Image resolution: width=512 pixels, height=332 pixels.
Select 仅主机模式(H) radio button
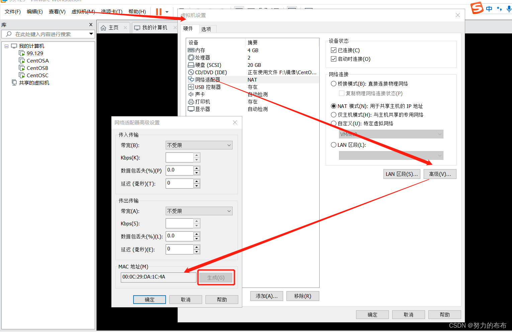pos(334,115)
